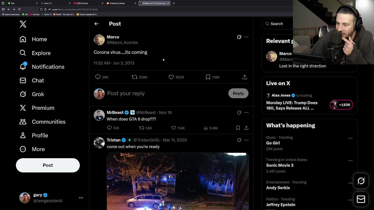Expand the More menu in the sidebar
Image resolution: width=374 pixels, height=210 pixels.
coord(32,149)
